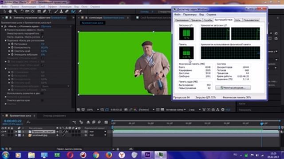Open the After Effects Composition menu
This screenshot has width=284, height=159.
pos(29,7)
